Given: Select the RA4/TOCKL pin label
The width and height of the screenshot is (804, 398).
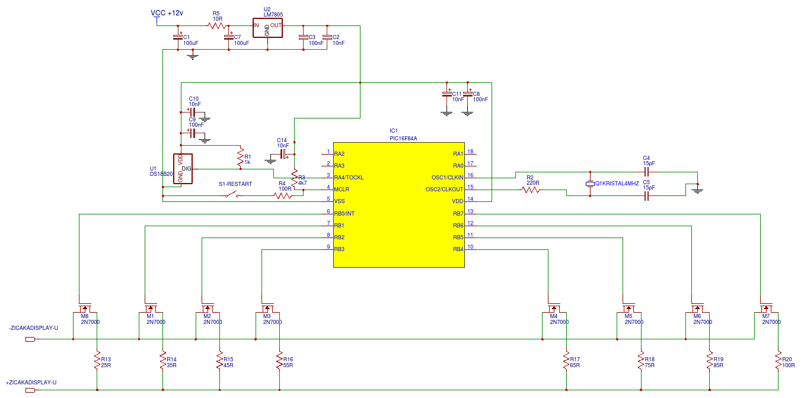Looking at the screenshot, I should pyautogui.click(x=349, y=177).
